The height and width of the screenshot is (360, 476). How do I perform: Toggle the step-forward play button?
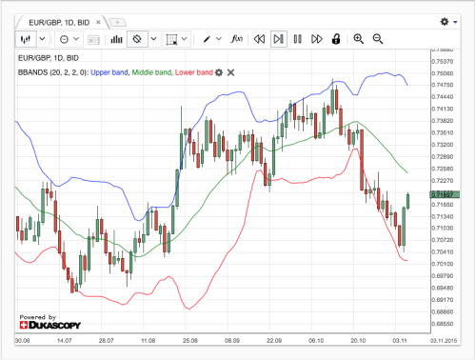pyautogui.click(x=279, y=39)
